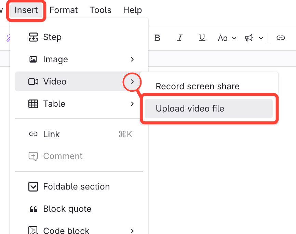Expand the megaphone dropdown arrow
The width and height of the screenshot is (296, 234).
pos(261,38)
